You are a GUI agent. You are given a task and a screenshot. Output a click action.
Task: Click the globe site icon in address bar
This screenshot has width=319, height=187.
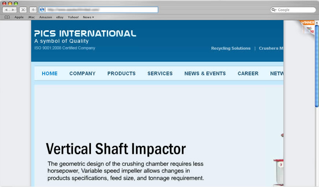point(42,10)
